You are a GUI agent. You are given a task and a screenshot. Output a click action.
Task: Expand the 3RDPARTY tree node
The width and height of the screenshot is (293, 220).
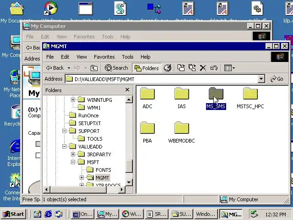coord(73,154)
